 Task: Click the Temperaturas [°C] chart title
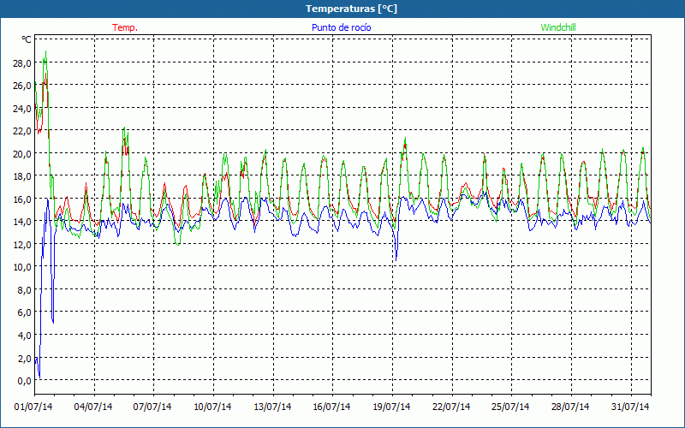point(351,9)
